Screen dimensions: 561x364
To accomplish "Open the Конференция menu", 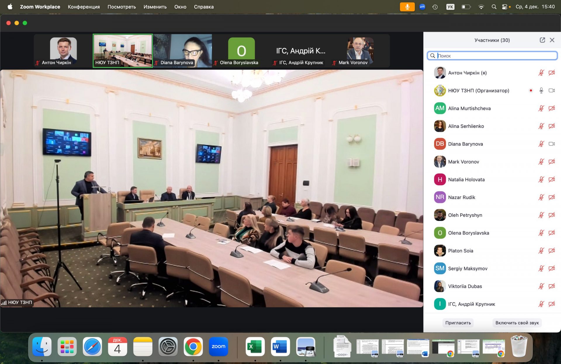I will [84, 7].
